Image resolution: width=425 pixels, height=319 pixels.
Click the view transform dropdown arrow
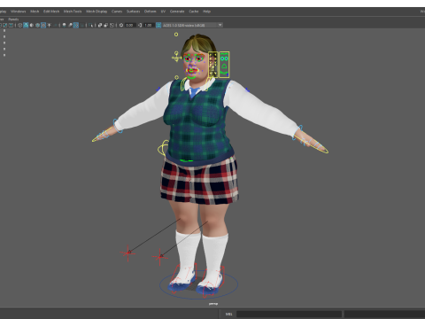220,25
